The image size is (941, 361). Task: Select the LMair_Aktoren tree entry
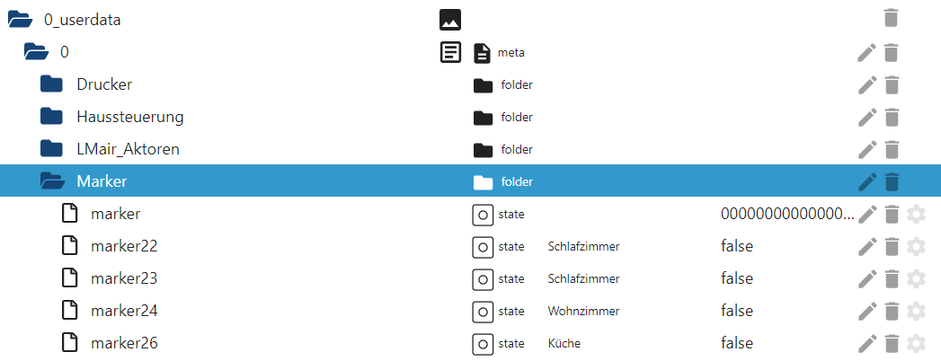pos(128,149)
